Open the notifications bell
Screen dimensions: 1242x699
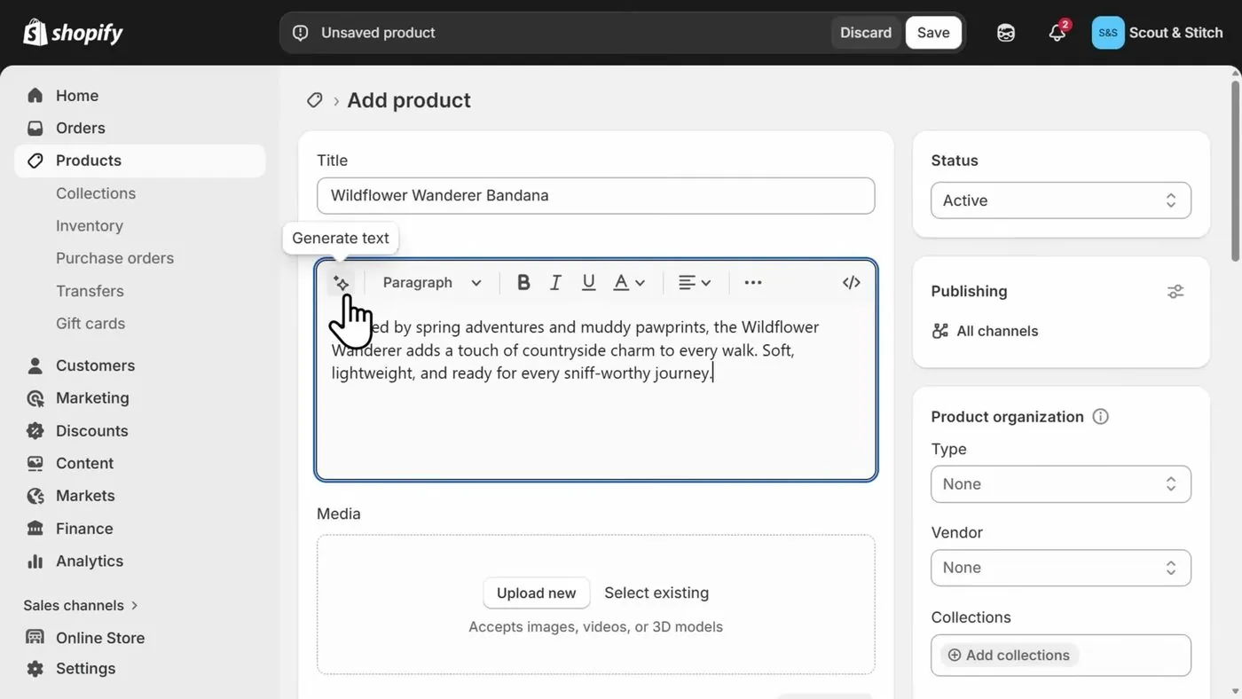click(1057, 33)
